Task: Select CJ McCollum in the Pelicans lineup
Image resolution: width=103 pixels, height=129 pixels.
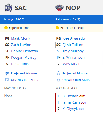Action: (x=73, y=45)
